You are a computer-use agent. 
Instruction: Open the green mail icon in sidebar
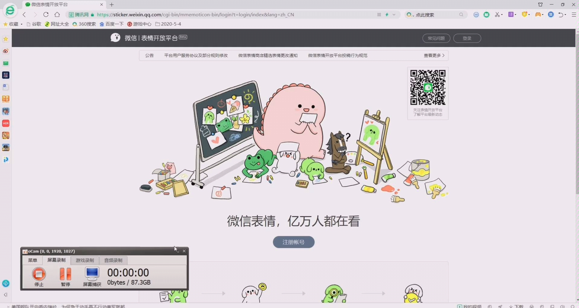click(6, 63)
